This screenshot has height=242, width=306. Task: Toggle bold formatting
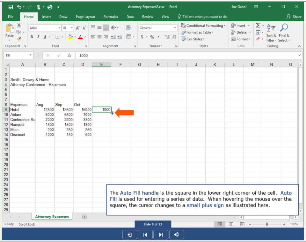pyautogui.click(x=31, y=37)
